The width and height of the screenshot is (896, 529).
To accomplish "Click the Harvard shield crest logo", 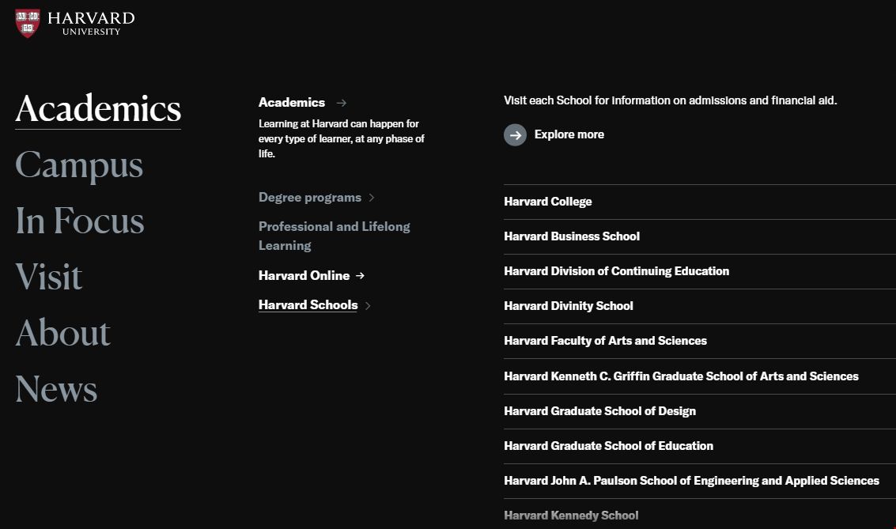I will (x=28, y=21).
